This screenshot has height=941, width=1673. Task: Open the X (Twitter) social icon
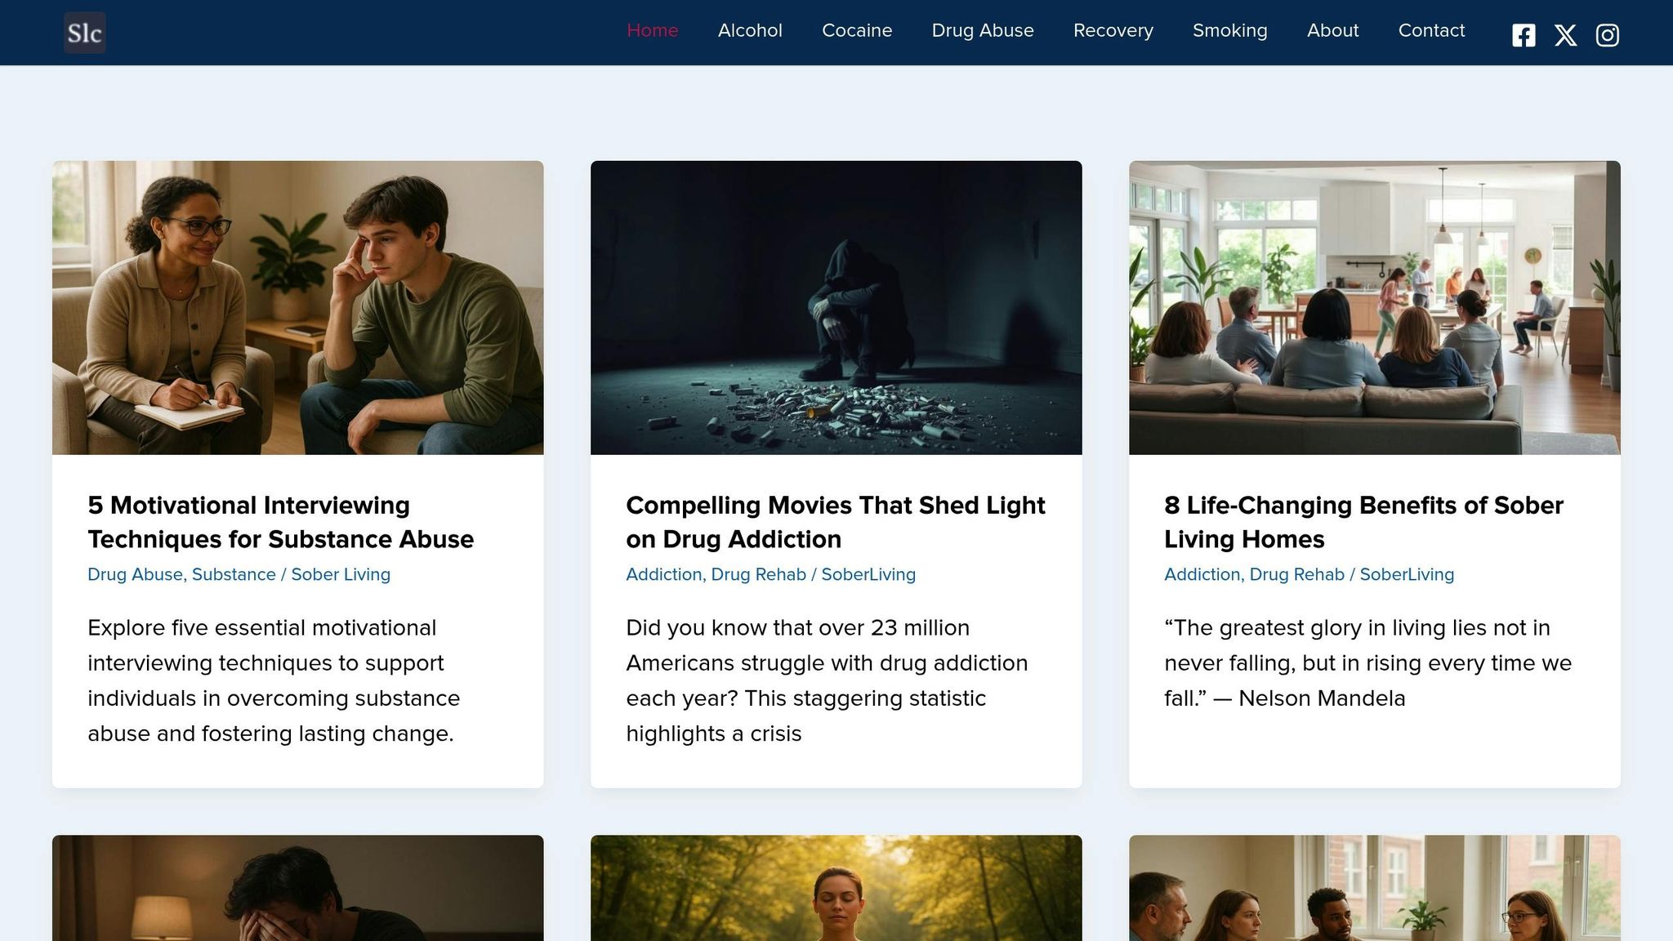click(x=1565, y=35)
